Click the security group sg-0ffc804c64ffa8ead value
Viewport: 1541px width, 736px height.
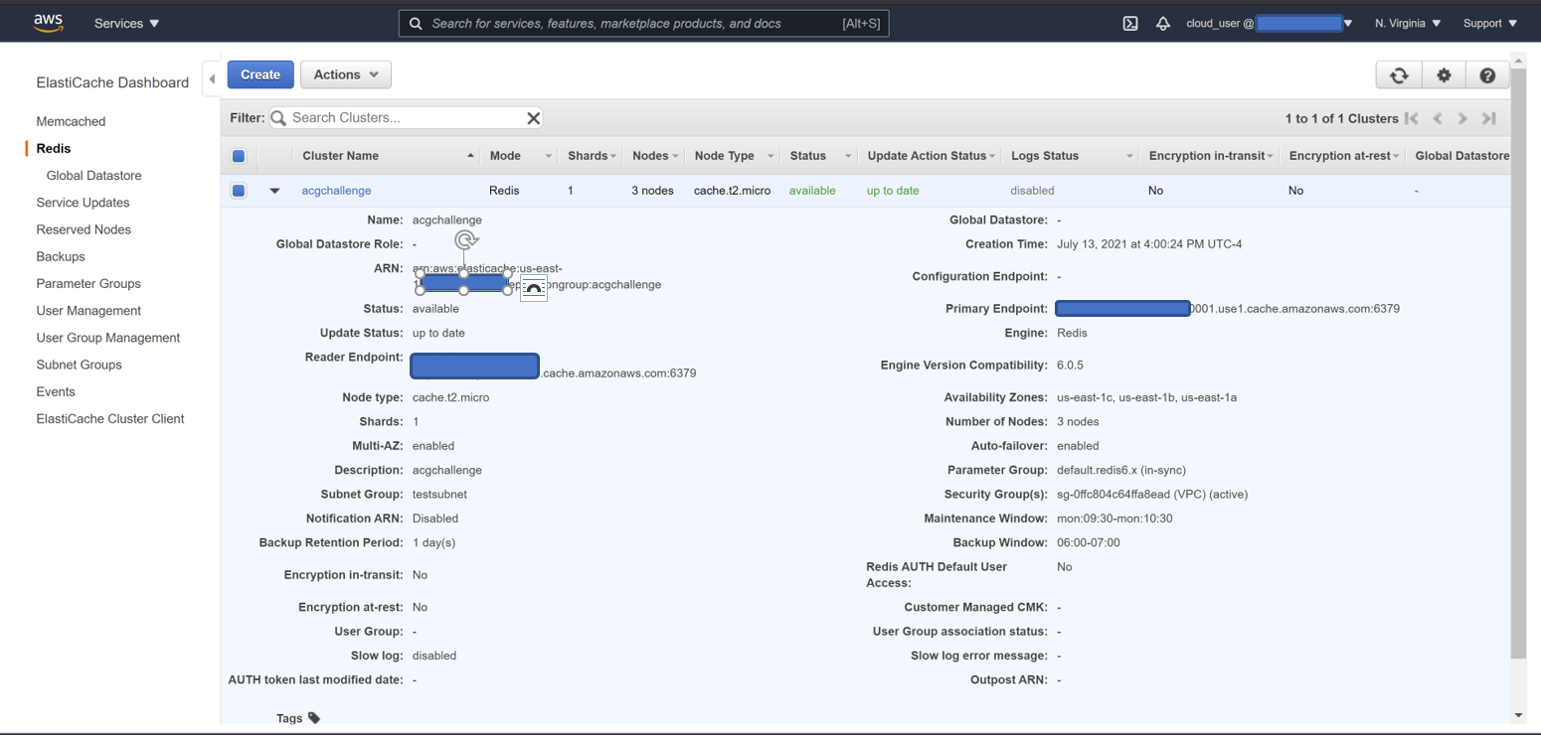pos(1152,495)
